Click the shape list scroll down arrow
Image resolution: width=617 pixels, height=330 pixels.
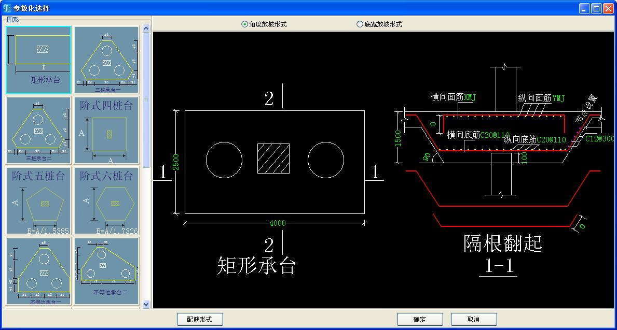click(x=146, y=304)
